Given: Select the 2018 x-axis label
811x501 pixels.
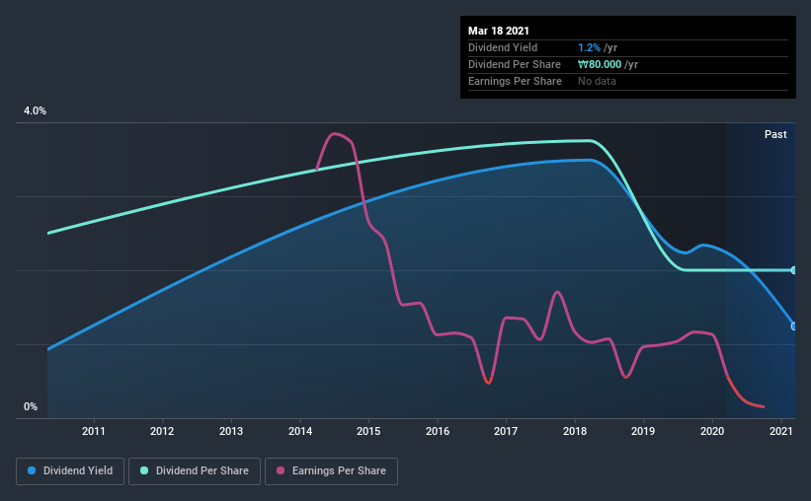Looking at the screenshot, I should coord(575,431).
